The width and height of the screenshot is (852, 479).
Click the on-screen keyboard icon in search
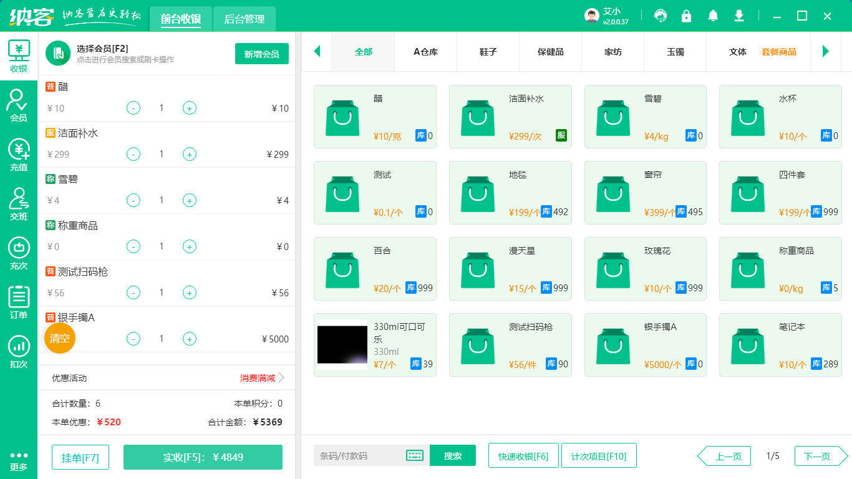[415, 456]
